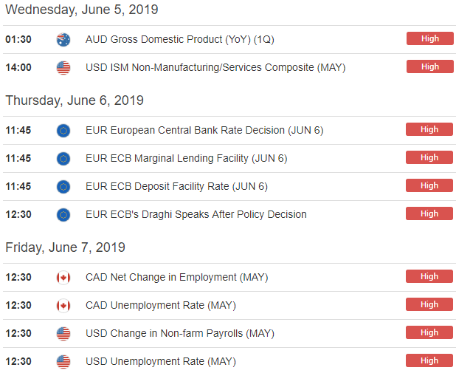Screen dimensions: 456x373
Task: Click the Canadian flag beside Net Change in Employment
Action: [x=63, y=278]
